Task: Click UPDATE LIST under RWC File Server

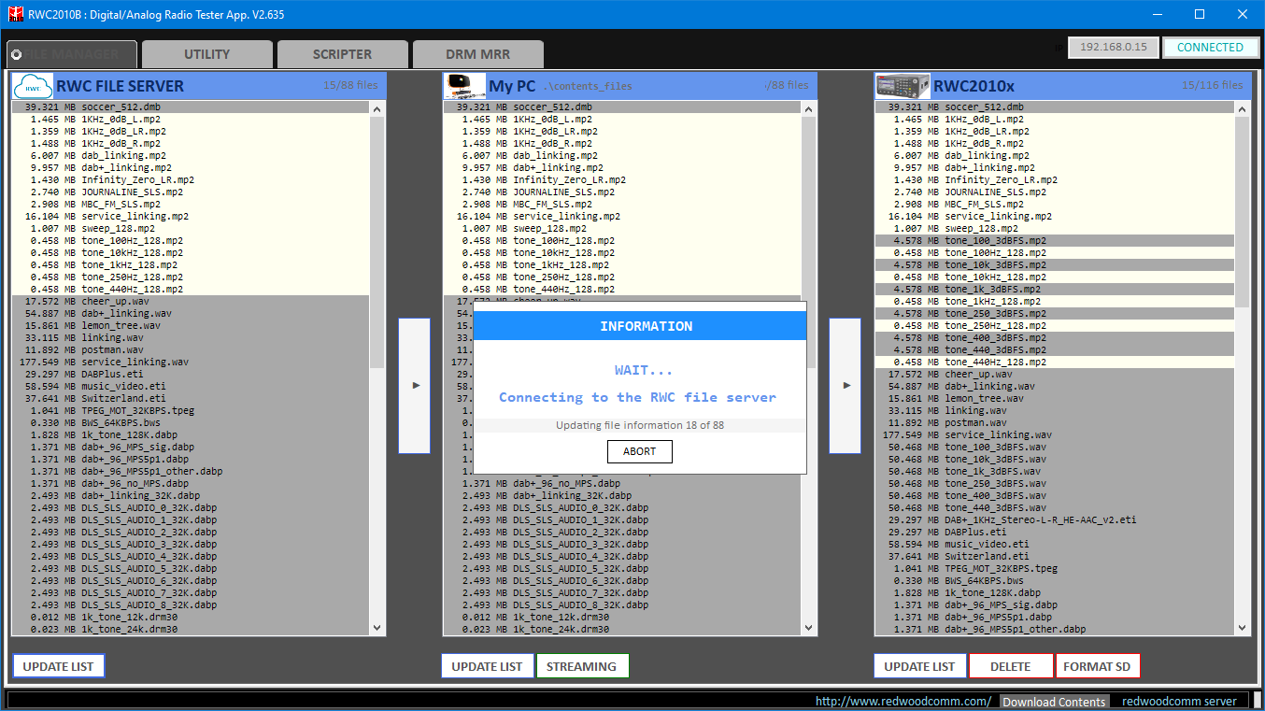Action: click(58, 666)
